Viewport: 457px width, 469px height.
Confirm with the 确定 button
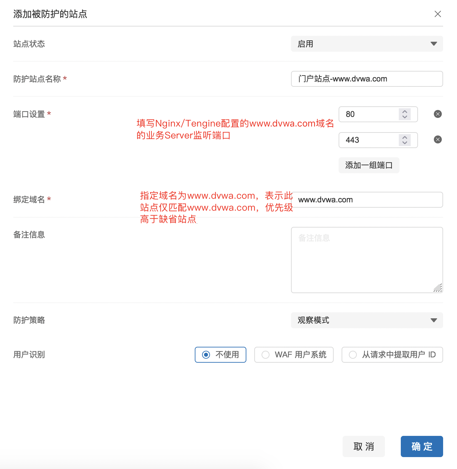[422, 446]
